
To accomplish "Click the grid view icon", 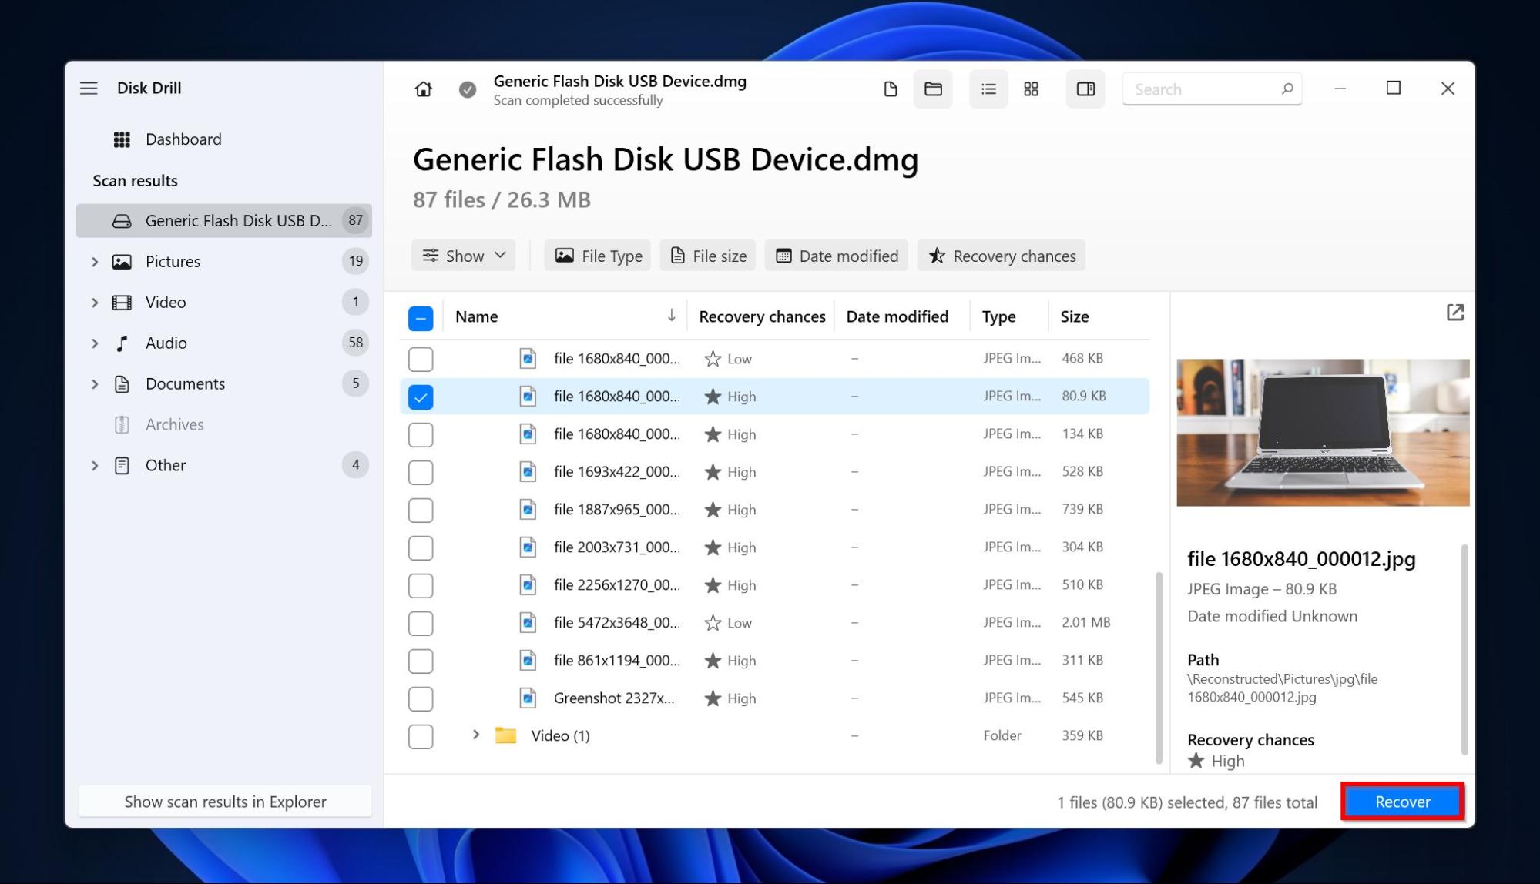I will click(1032, 89).
